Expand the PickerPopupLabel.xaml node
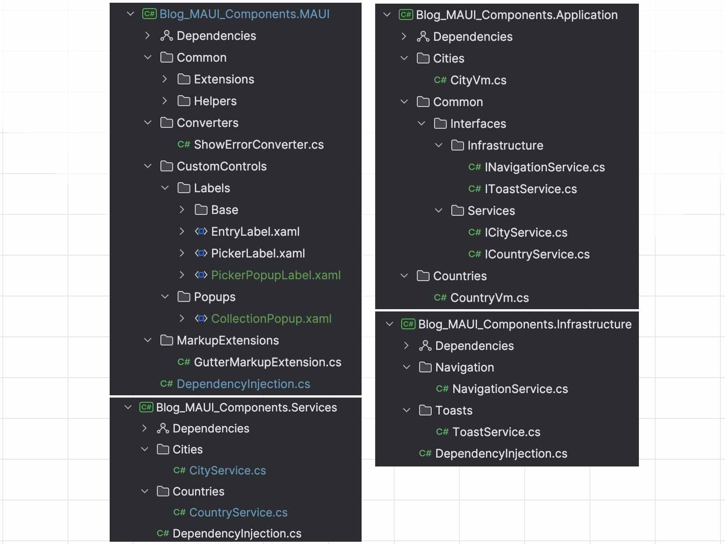Image resolution: width=725 pixels, height=544 pixels. click(182, 275)
